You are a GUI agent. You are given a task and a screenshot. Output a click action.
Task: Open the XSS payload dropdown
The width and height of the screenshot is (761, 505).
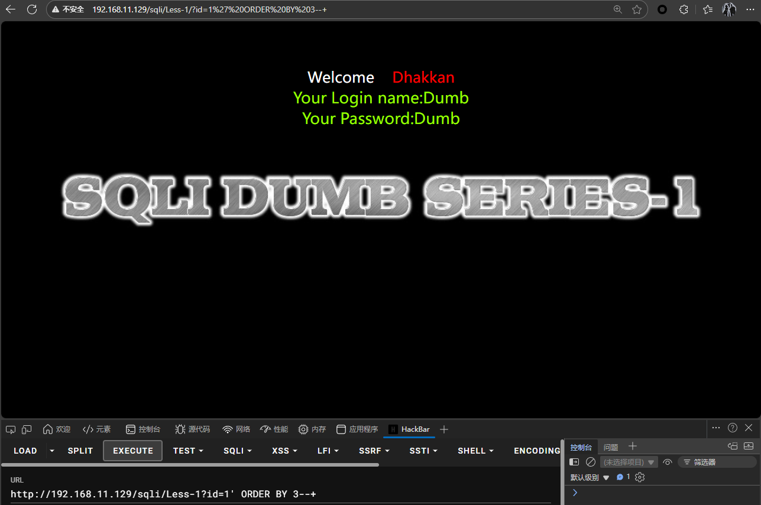point(284,451)
